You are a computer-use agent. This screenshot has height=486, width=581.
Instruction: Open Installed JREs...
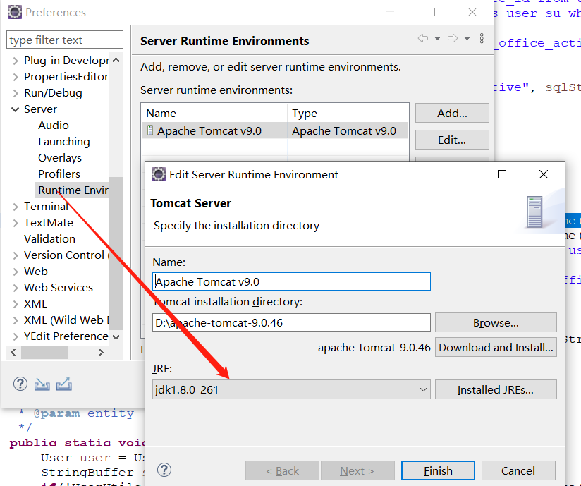point(496,389)
